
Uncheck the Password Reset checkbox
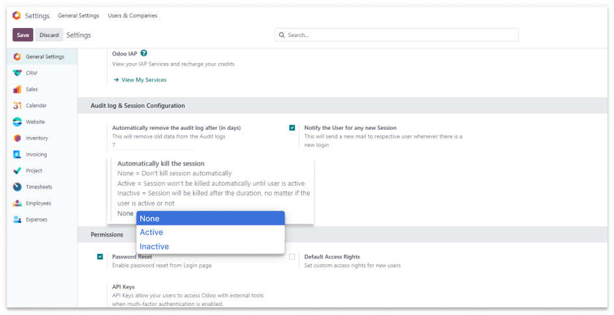coord(100,257)
